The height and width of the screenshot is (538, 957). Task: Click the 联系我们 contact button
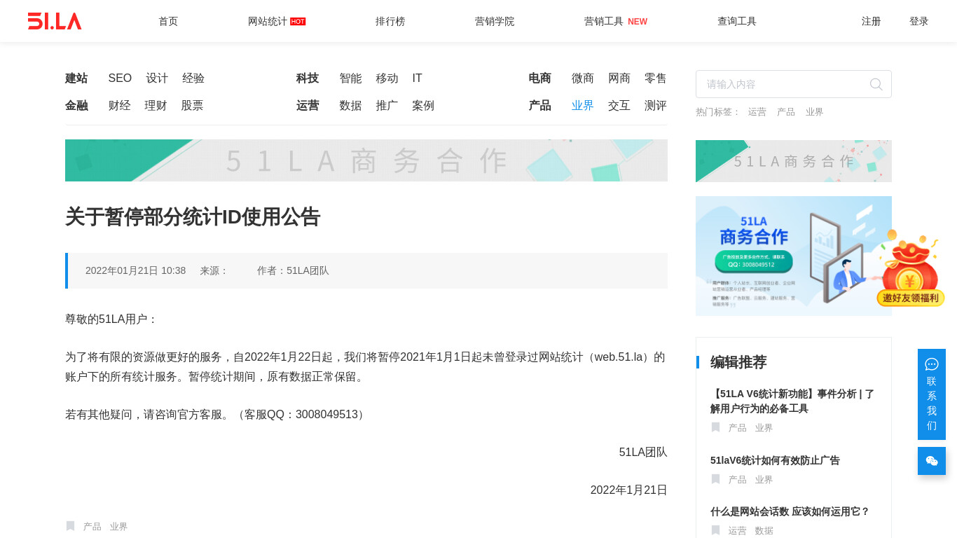click(x=932, y=394)
